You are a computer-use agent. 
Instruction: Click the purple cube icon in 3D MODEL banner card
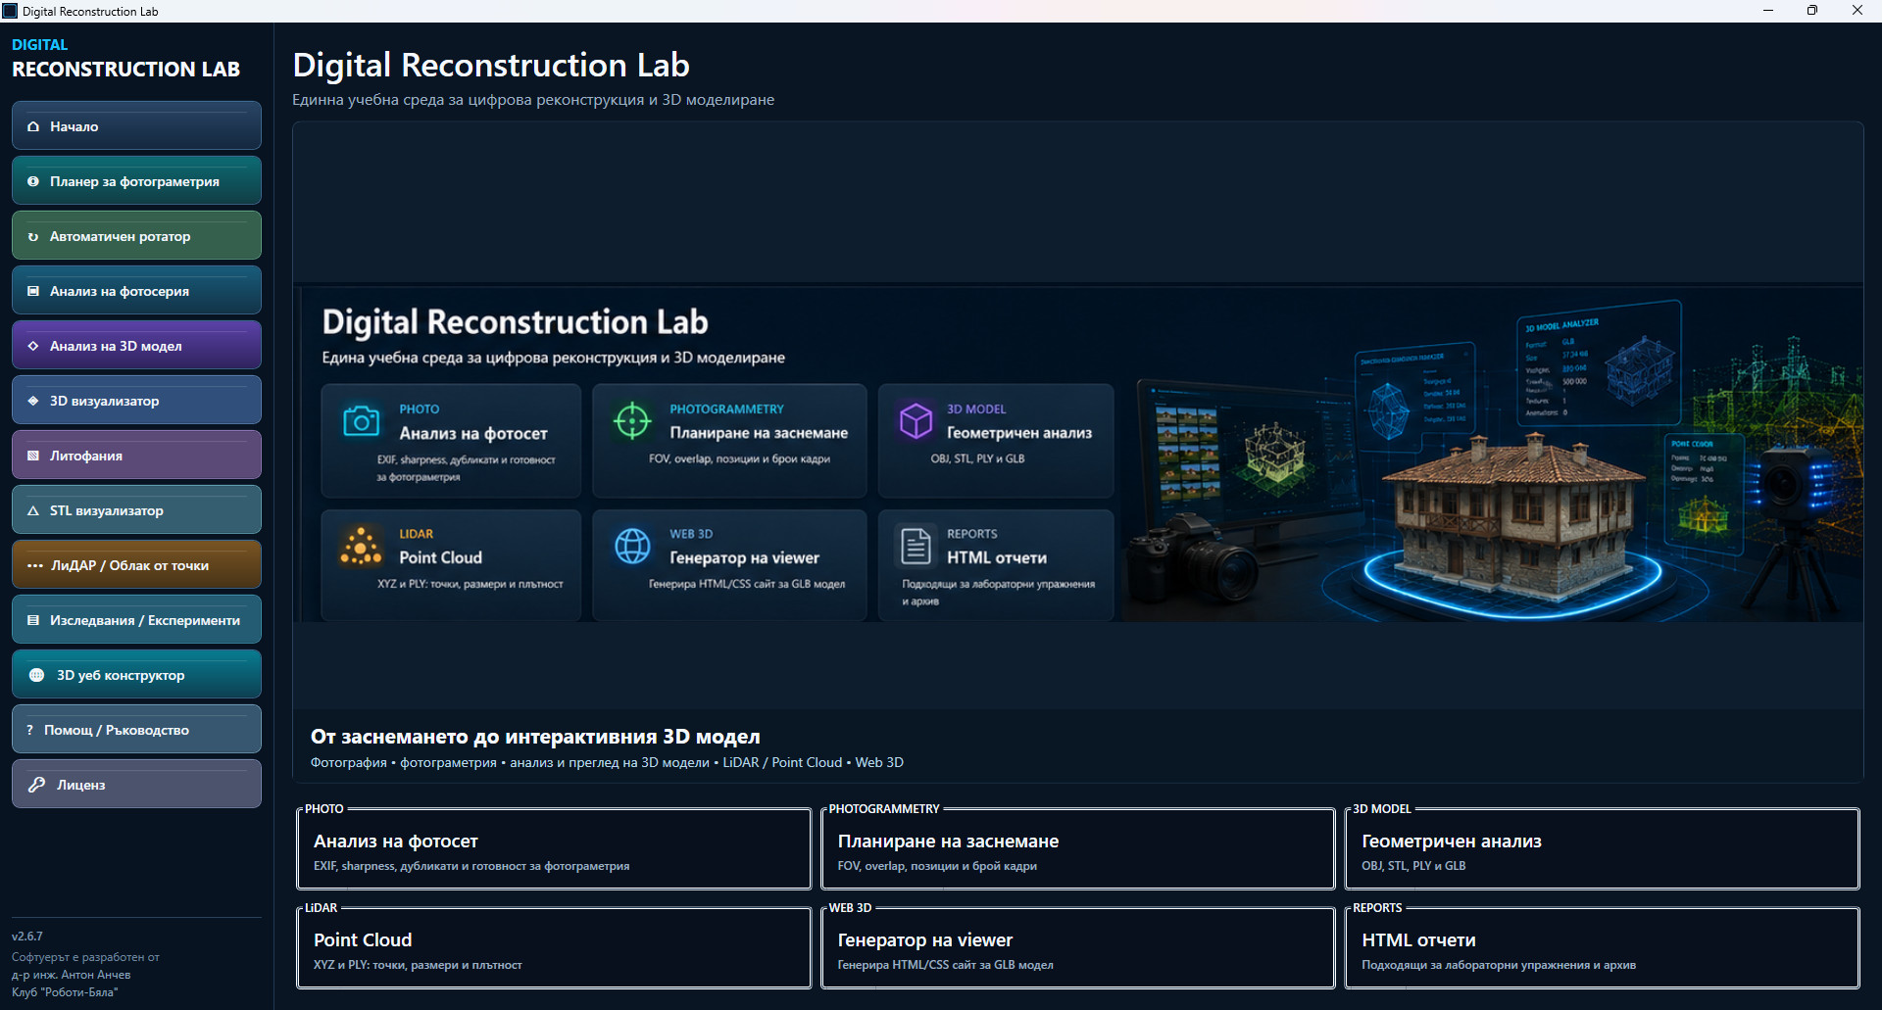[916, 421]
